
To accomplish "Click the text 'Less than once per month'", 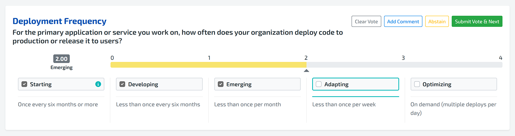I will click(247, 105).
